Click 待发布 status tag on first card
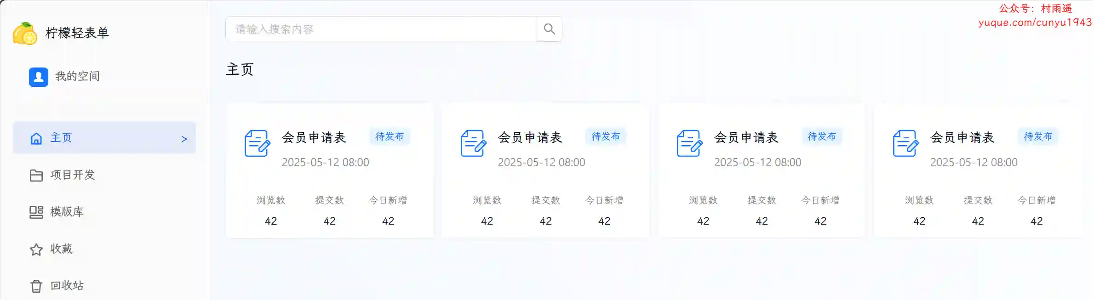The height and width of the screenshot is (300, 1094). [x=389, y=136]
